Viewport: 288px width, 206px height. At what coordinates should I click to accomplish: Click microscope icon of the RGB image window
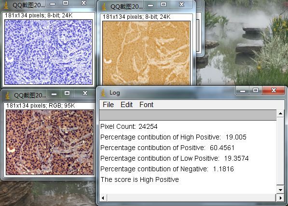pos(8,96)
